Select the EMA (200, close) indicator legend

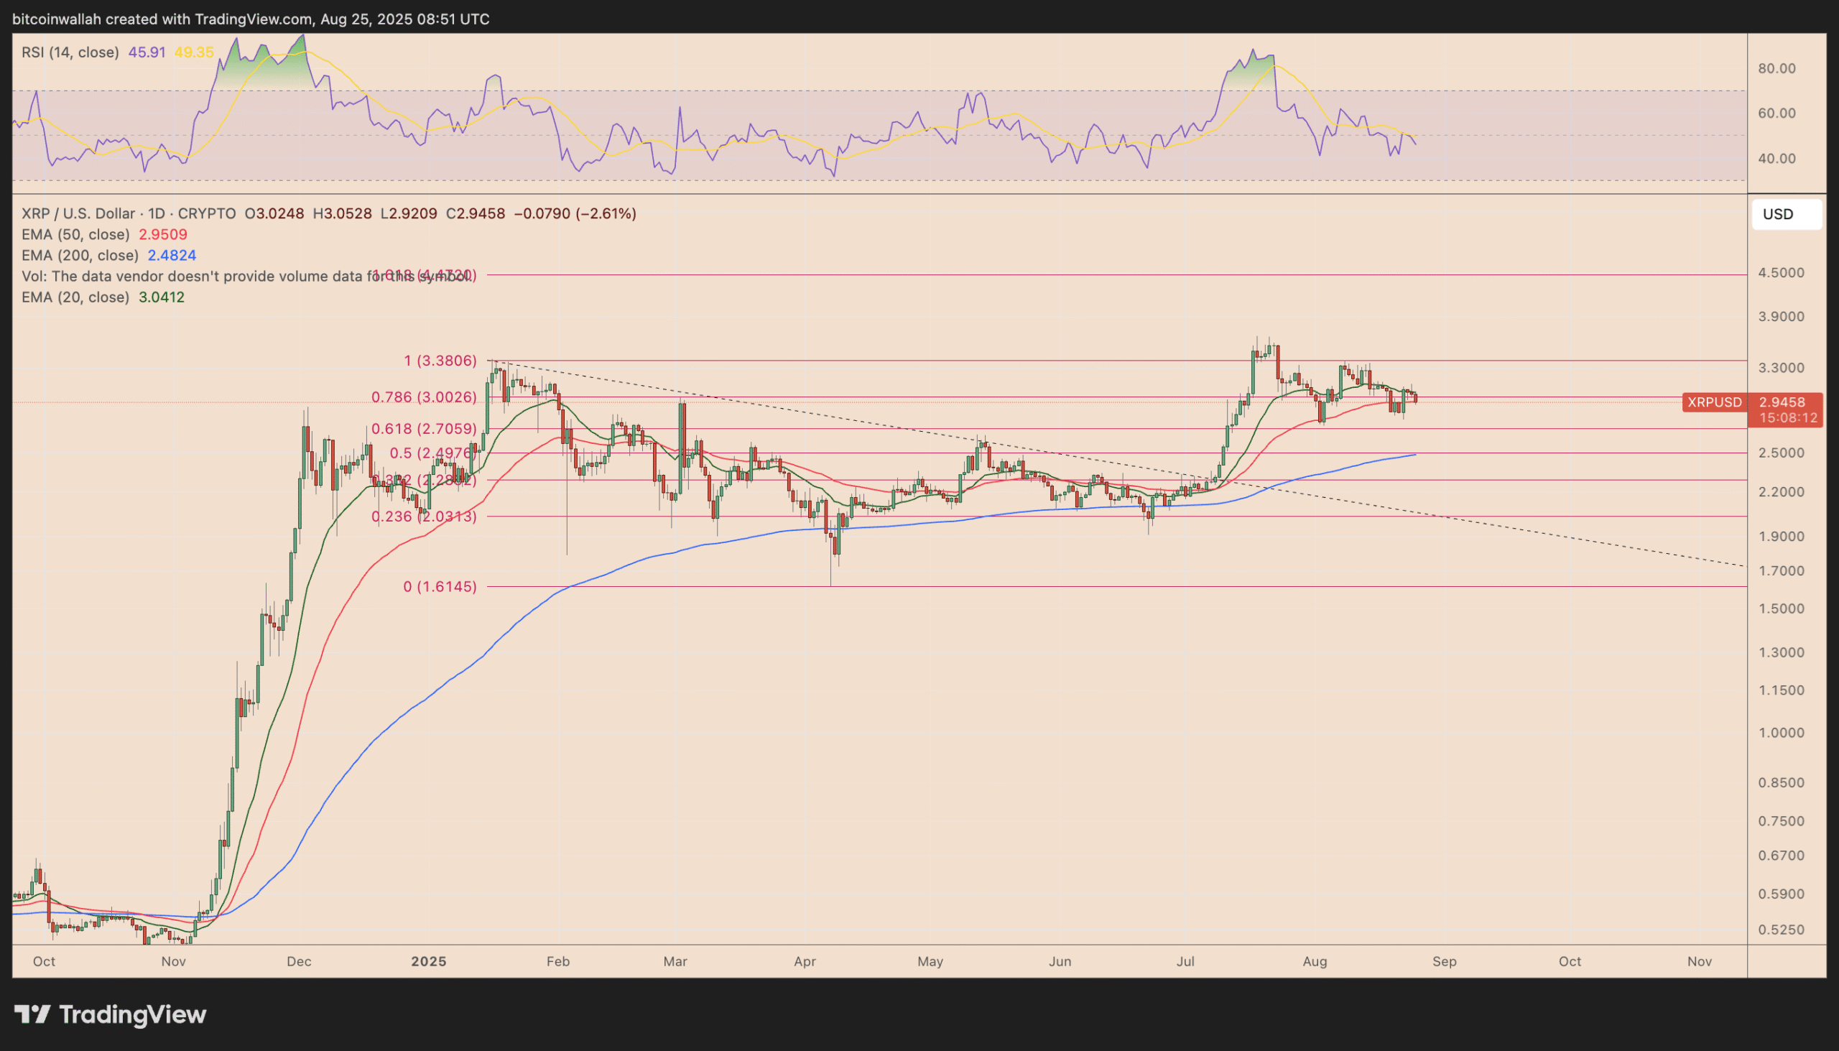[80, 256]
